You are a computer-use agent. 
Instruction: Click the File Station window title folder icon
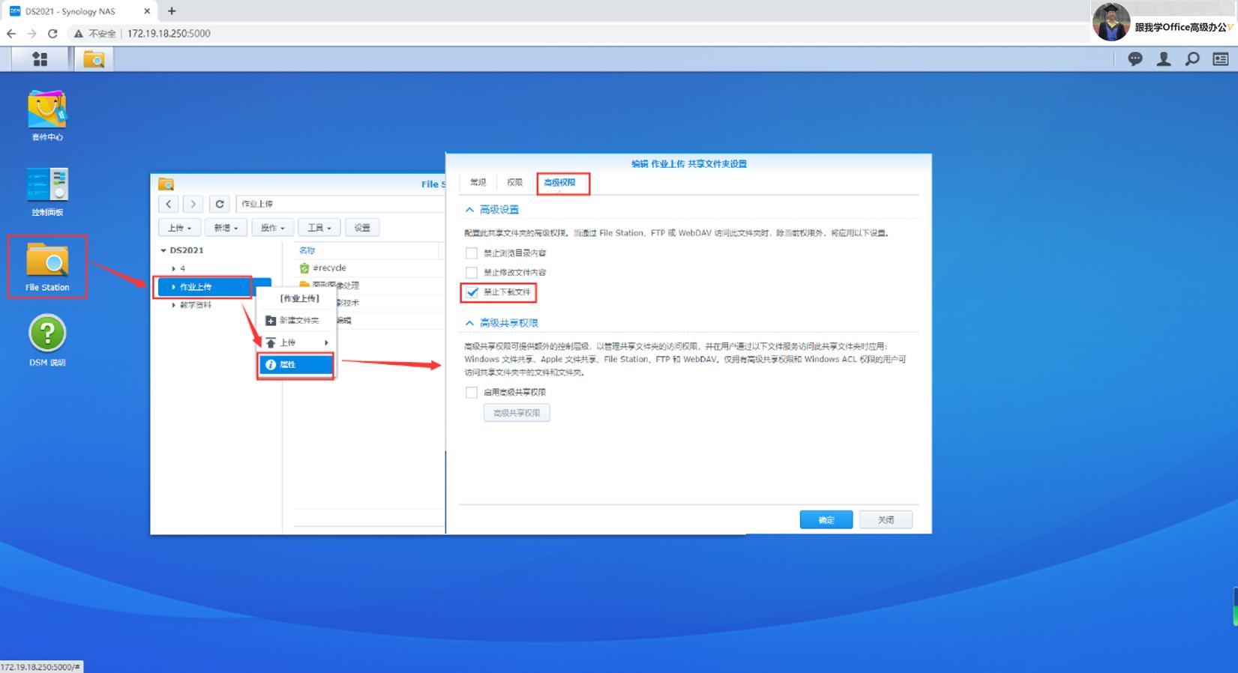(166, 184)
